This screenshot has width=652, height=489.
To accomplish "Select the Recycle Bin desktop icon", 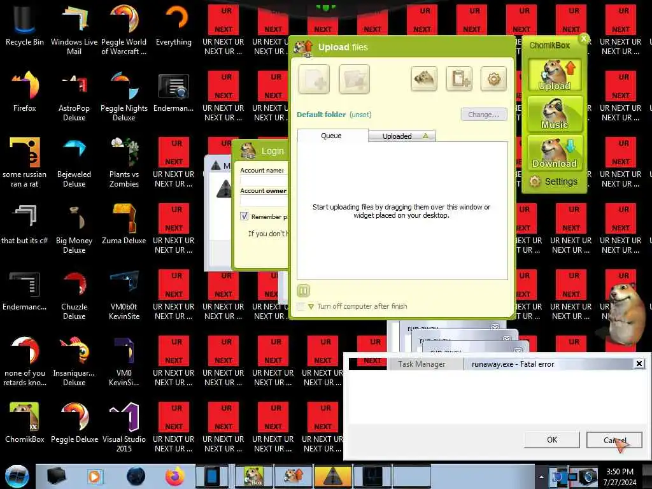I will [x=25, y=25].
